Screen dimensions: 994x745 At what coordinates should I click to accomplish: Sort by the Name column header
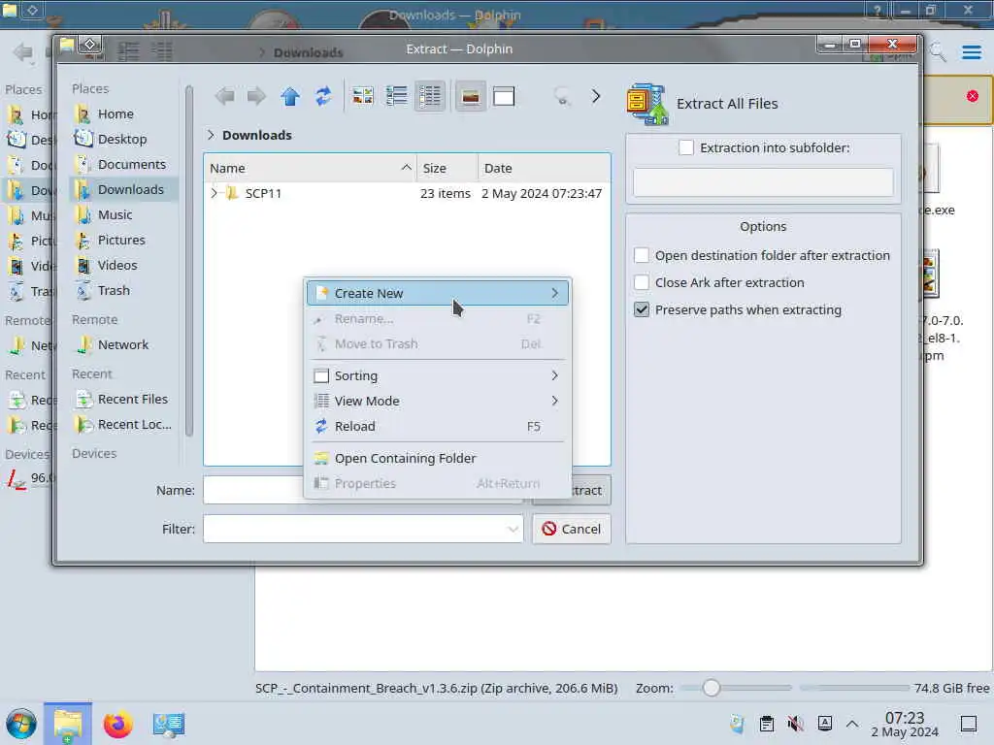point(310,168)
